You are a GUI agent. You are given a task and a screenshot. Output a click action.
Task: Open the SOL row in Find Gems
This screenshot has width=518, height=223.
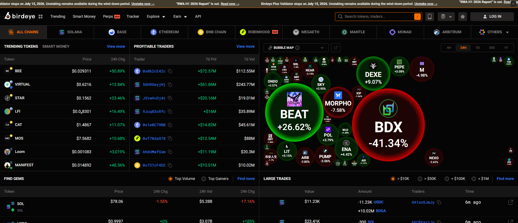[x=129, y=207]
